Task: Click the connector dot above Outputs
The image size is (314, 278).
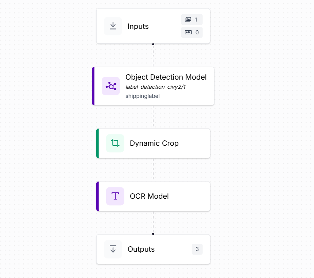Action: tap(153, 234)
